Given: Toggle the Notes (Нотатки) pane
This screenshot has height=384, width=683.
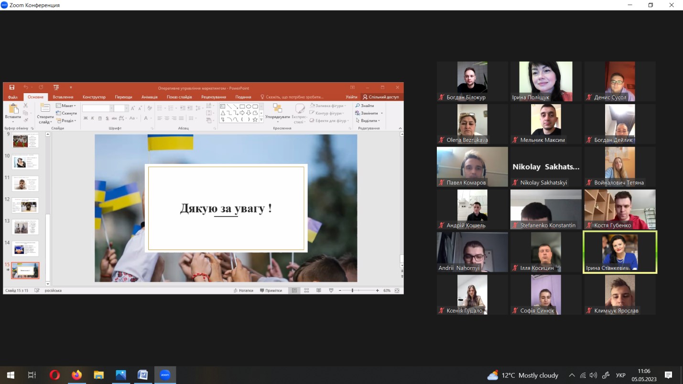Looking at the screenshot, I should tap(243, 290).
